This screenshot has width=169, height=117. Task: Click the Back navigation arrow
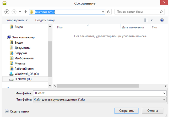coord(7,12)
